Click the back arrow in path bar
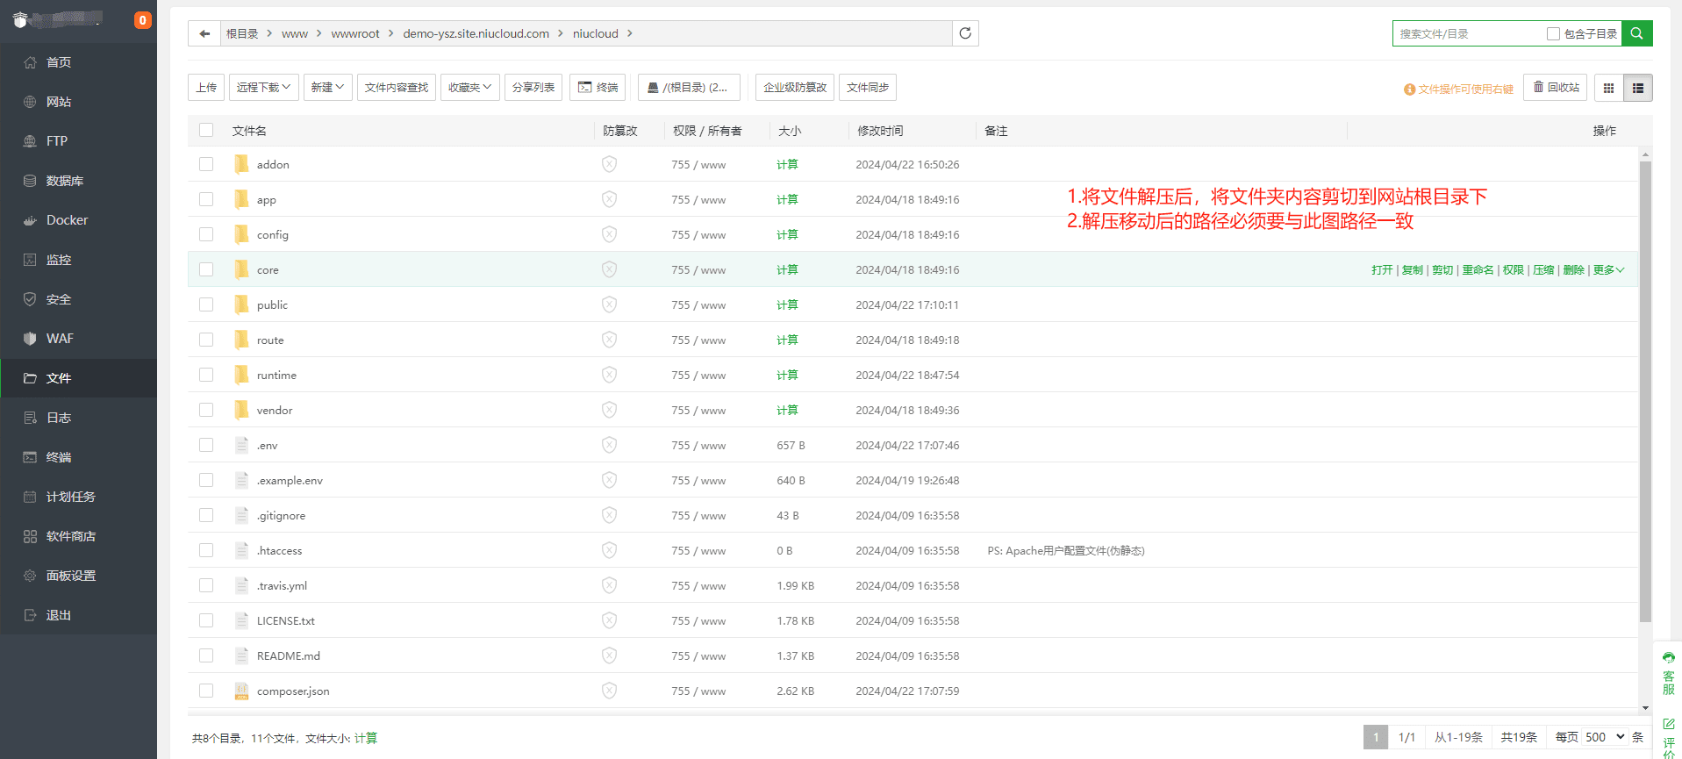The image size is (1682, 759). click(x=204, y=33)
